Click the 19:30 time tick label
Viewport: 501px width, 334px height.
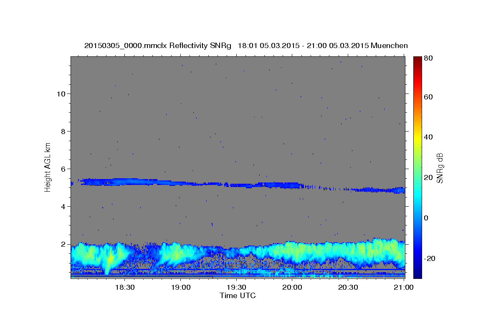point(236,288)
